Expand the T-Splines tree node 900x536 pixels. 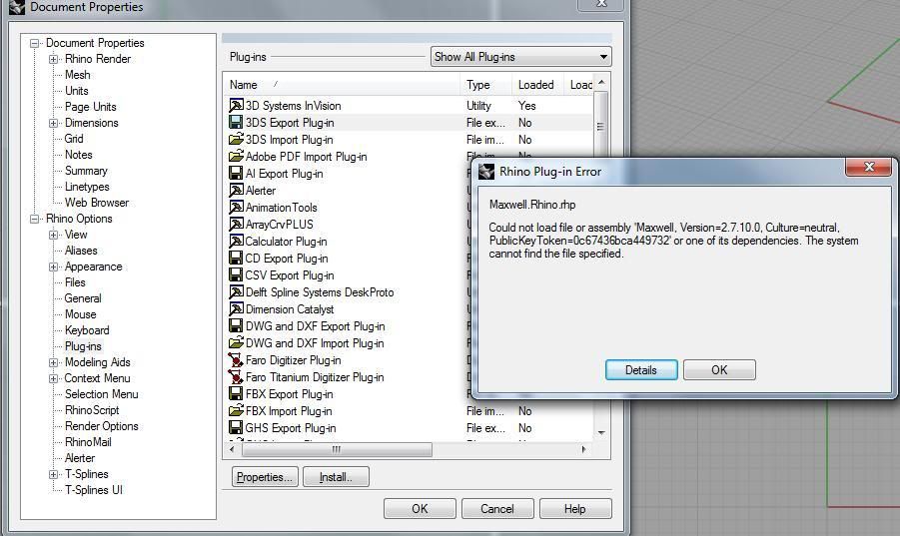coord(53,474)
